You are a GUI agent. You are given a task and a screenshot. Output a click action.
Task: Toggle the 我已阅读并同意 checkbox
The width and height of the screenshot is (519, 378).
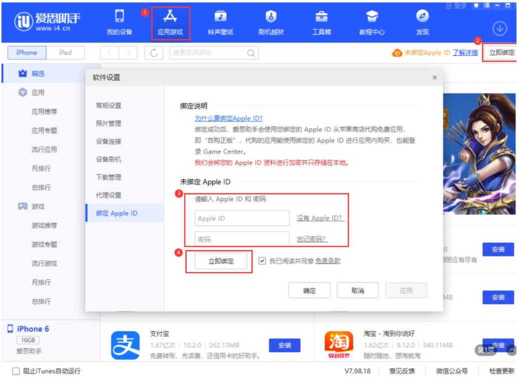[x=262, y=261]
